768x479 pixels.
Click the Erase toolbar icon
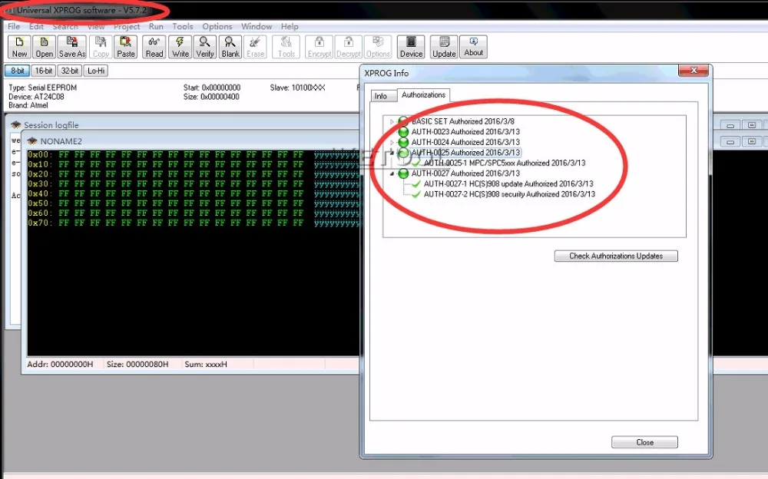pyautogui.click(x=255, y=47)
